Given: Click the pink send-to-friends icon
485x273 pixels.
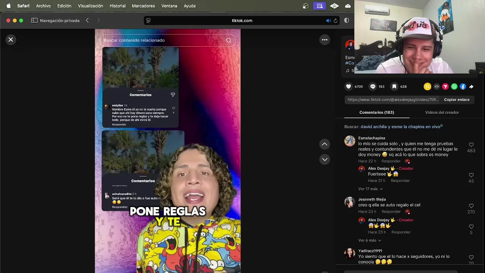Looking at the screenshot, I should click(445, 86).
